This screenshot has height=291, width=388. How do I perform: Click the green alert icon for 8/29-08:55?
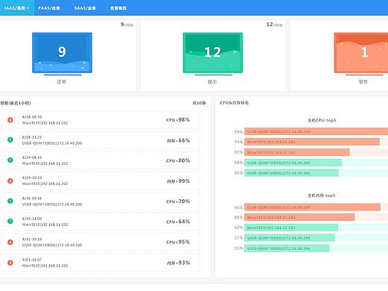click(x=10, y=160)
